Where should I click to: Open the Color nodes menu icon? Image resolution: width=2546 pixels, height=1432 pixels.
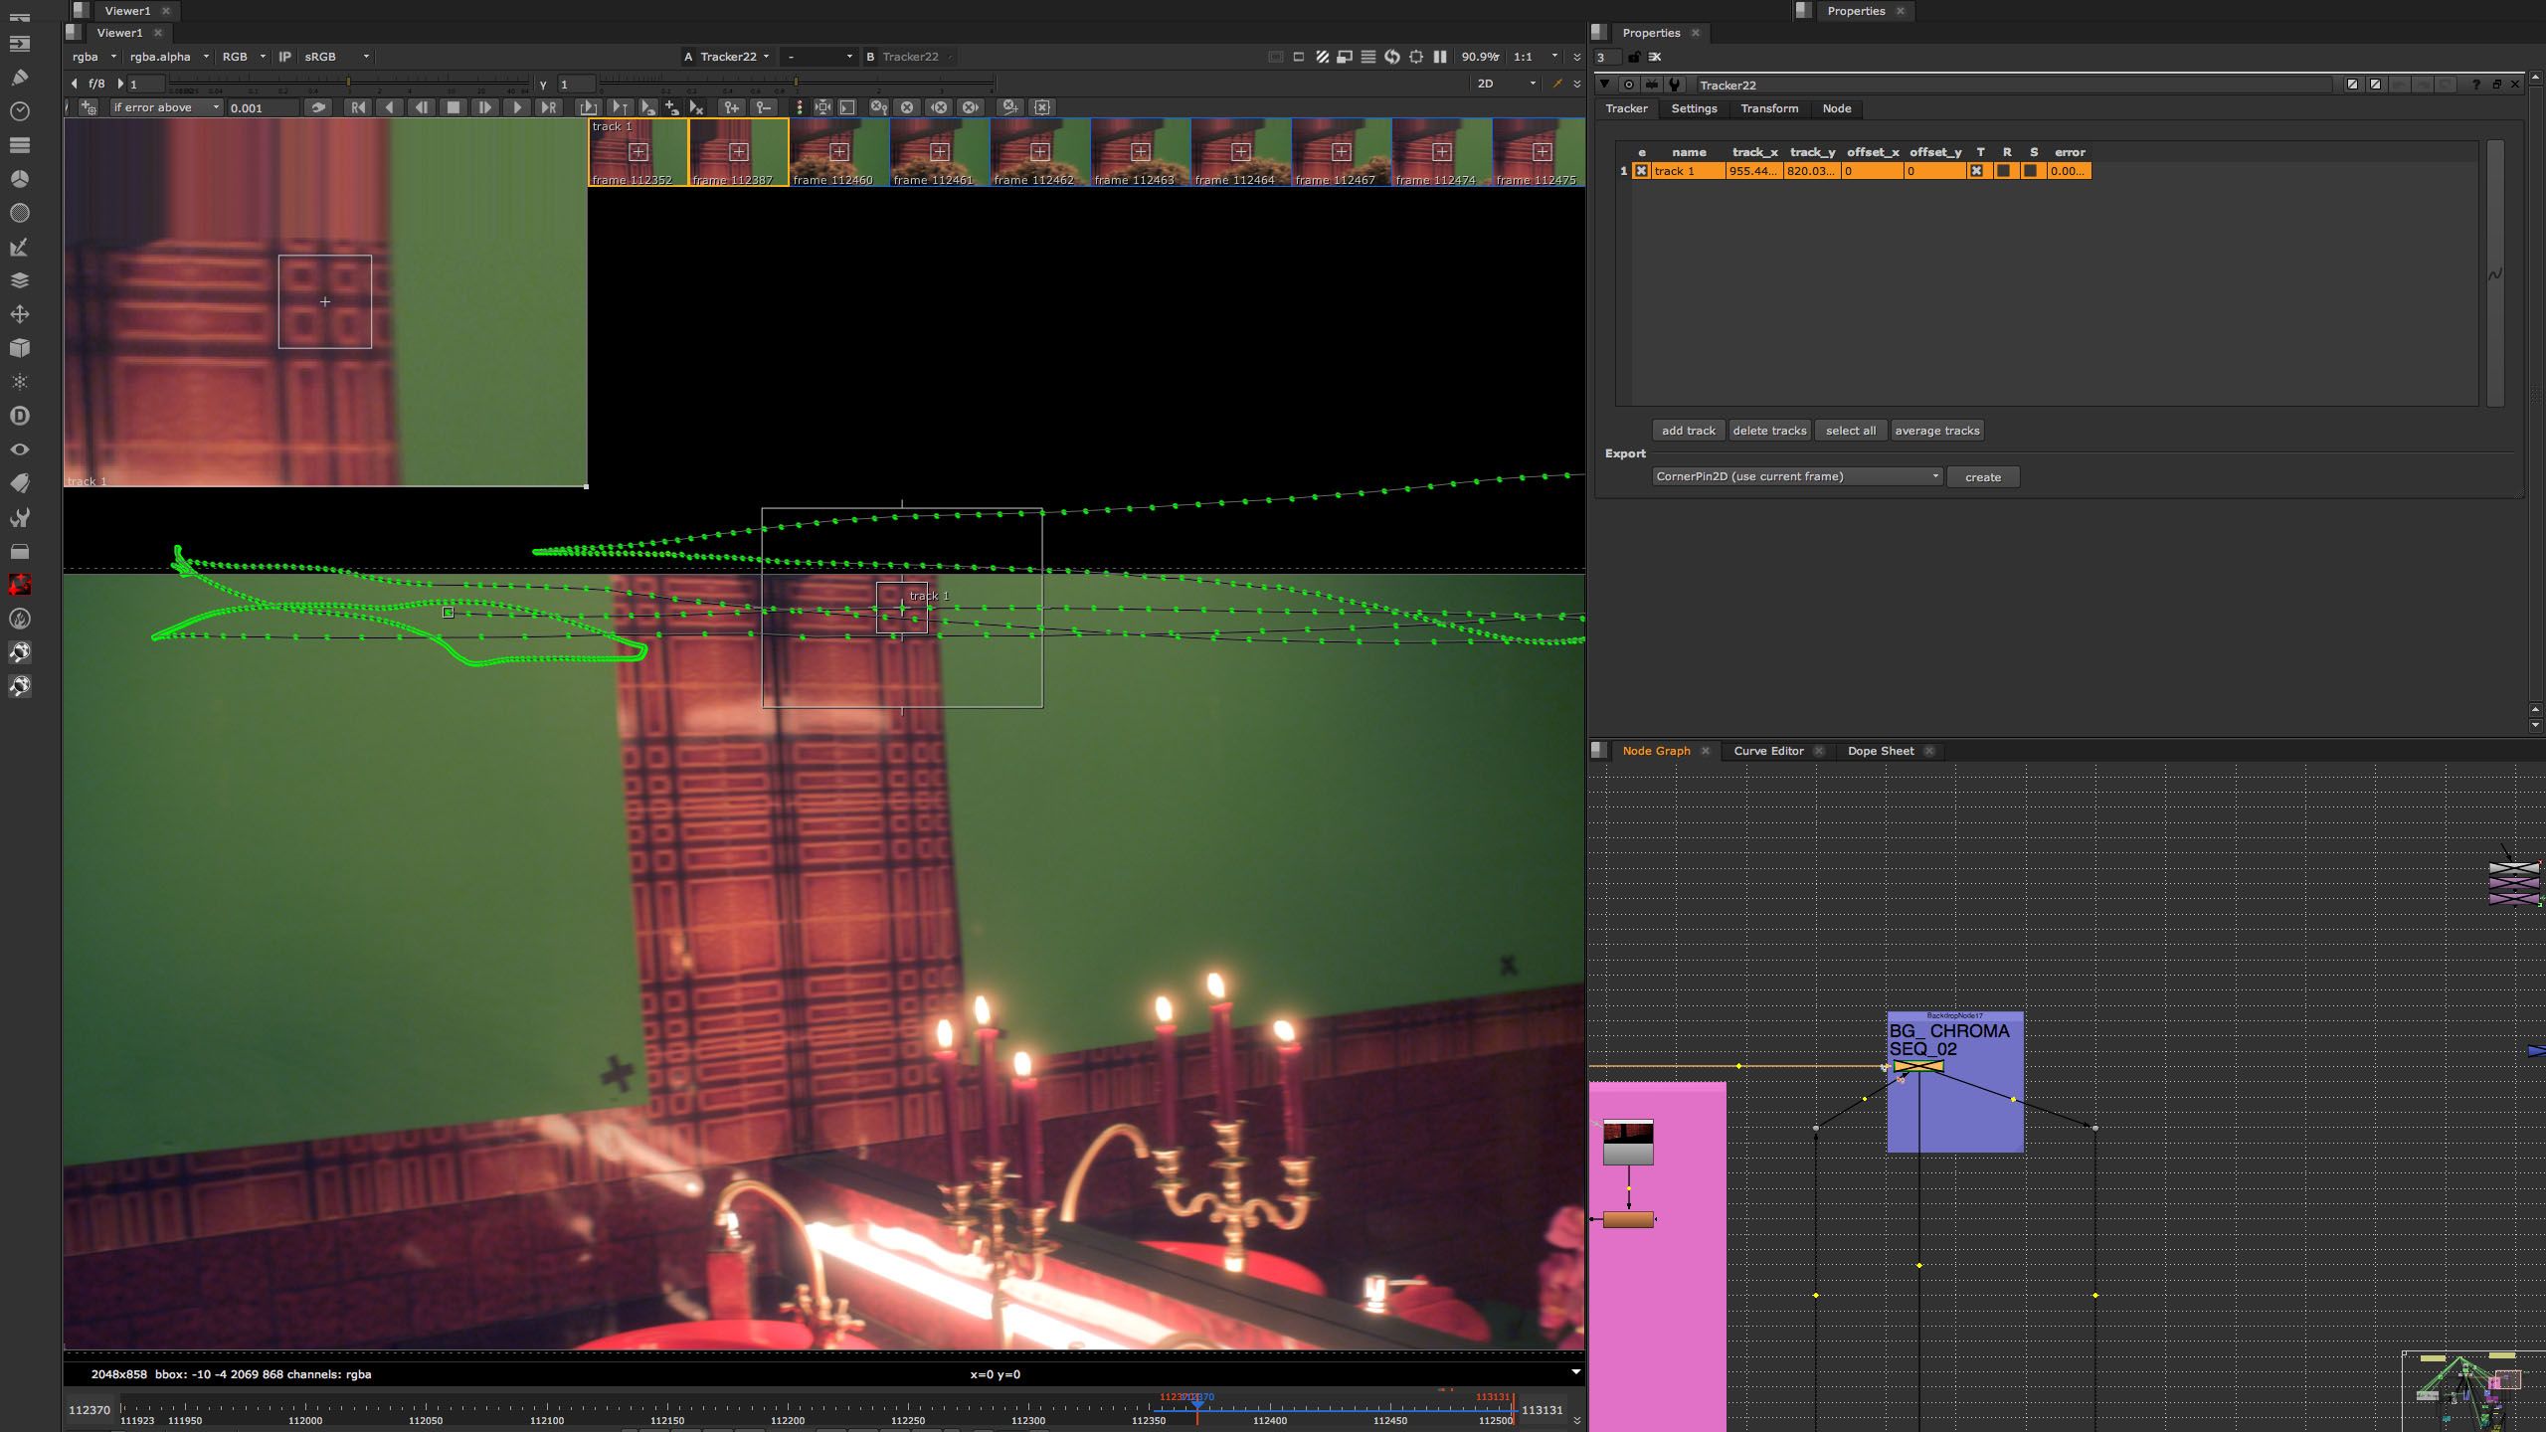pyautogui.click(x=19, y=178)
